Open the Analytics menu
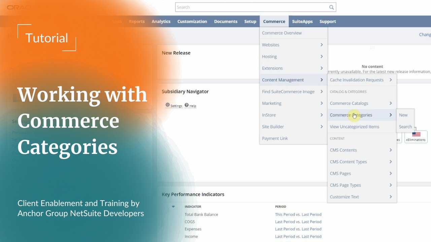Image resolution: width=431 pixels, height=242 pixels. click(x=161, y=22)
